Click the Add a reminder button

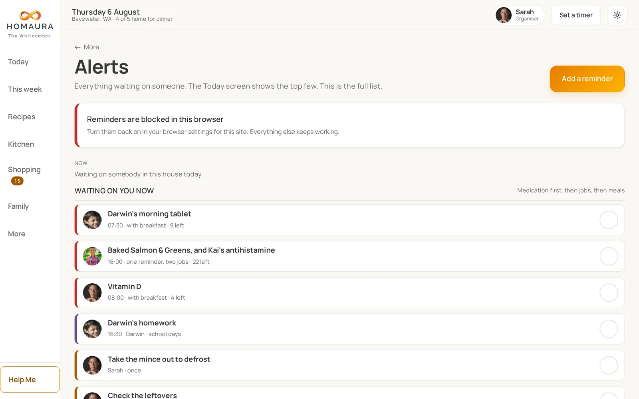(x=587, y=79)
